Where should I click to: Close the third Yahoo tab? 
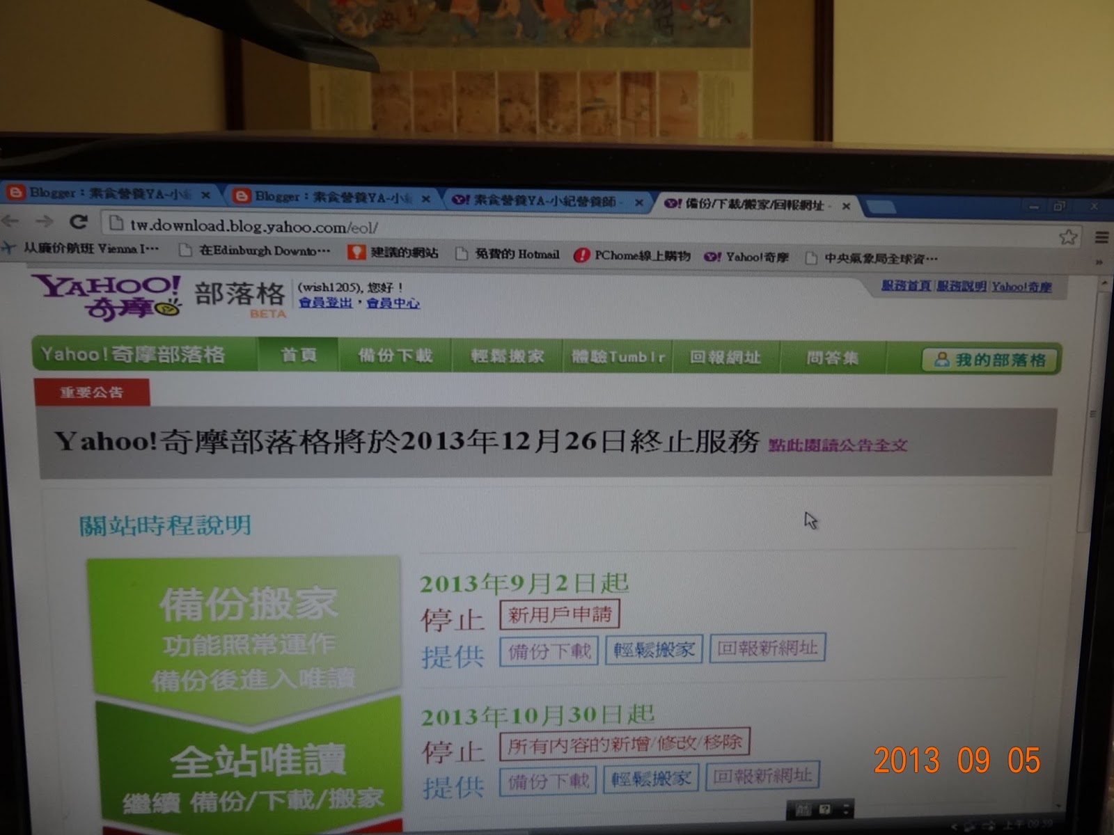[x=638, y=202]
